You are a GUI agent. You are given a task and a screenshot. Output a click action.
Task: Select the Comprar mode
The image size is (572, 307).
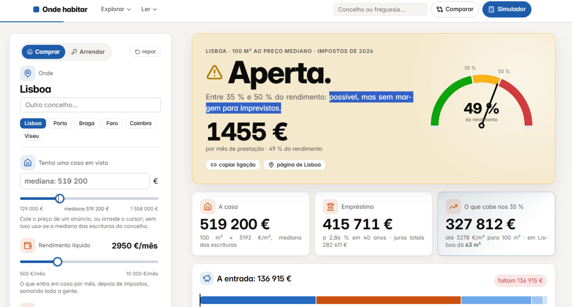43,52
